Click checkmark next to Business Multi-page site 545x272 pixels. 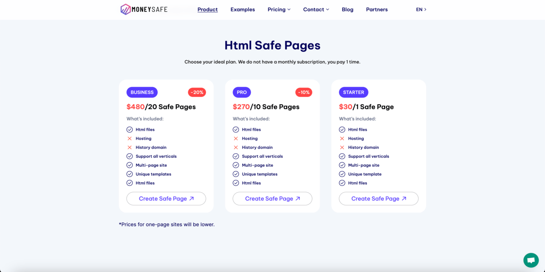tap(129, 165)
